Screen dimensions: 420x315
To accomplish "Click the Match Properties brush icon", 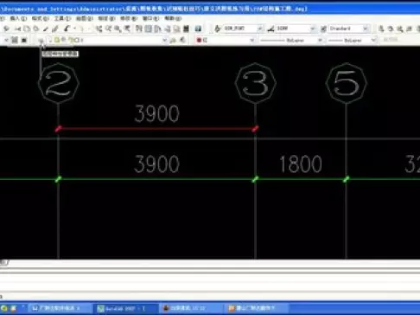I will click(46, 29).
